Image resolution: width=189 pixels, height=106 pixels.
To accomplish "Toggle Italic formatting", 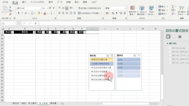I will click(x=22, y=13).
